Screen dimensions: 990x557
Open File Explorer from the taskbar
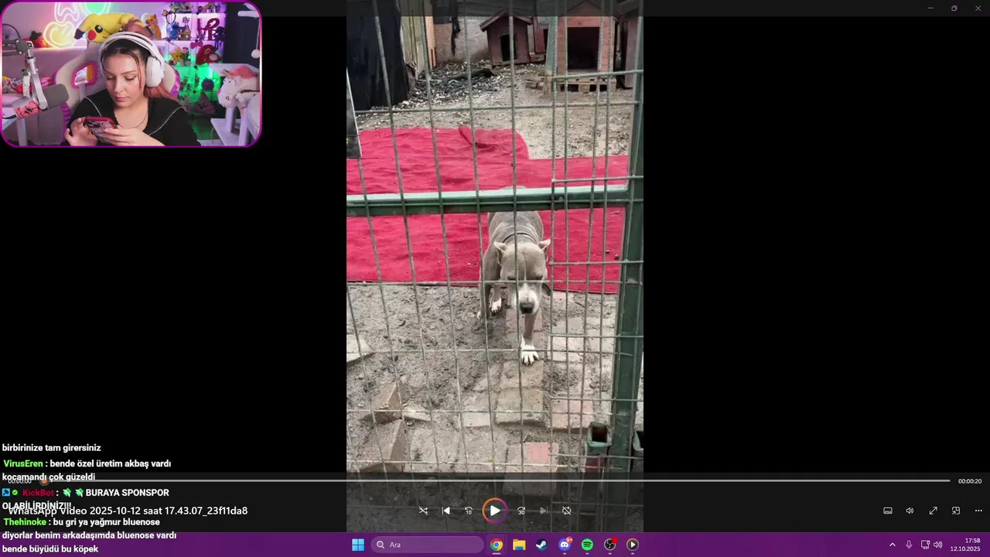click(519, 545)
